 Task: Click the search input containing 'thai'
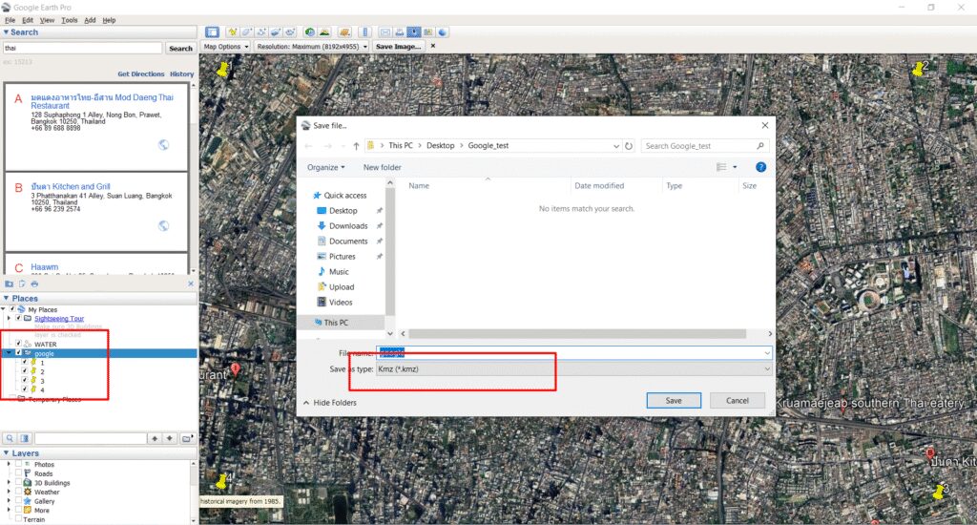[x=82, y=48]
